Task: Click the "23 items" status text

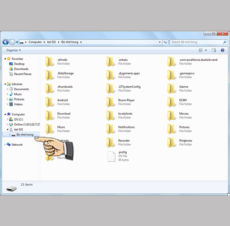Action: 27,185
